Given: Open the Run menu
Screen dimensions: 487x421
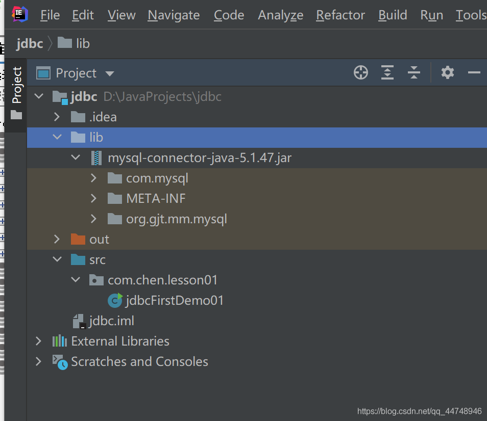Looking at the screenshot, I should (x=432, y=15).
